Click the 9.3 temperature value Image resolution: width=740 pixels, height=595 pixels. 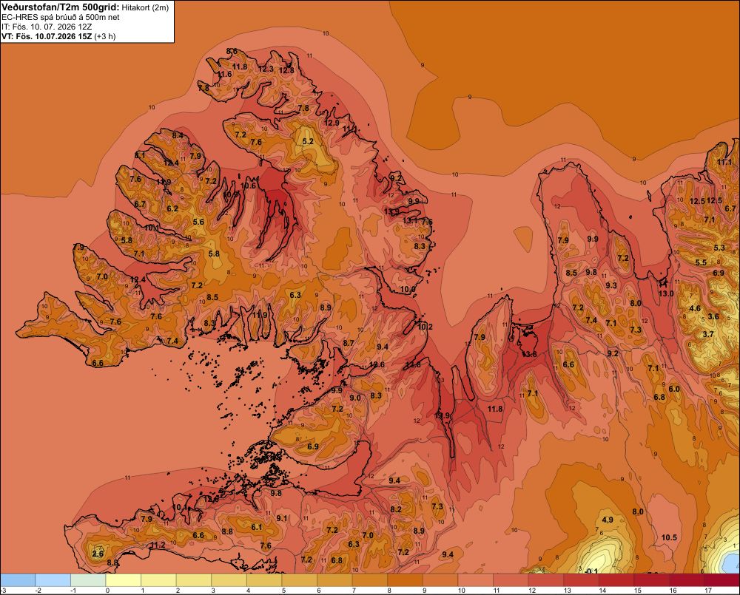(x=611, y=285)
